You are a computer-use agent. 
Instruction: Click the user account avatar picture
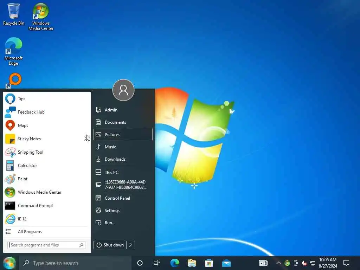point(123,90)
